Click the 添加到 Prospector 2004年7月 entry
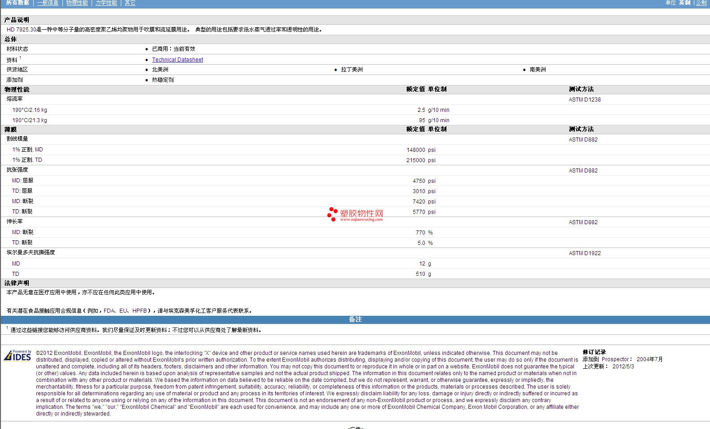The image size is (710, 429). click(x=622, y=359)
